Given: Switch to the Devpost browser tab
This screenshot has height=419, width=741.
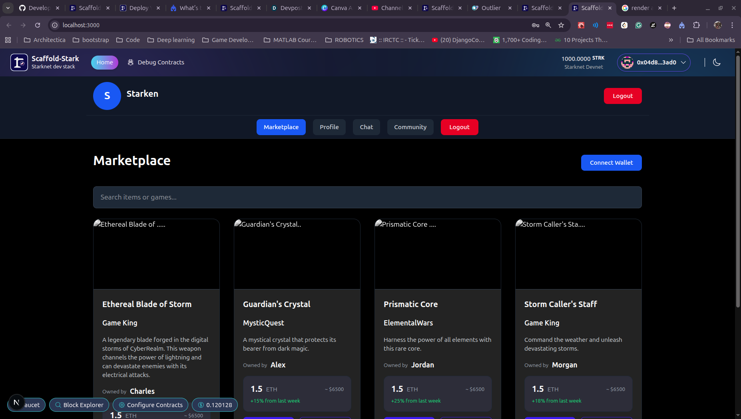Looking at the screenshot, I should [291, 8].
